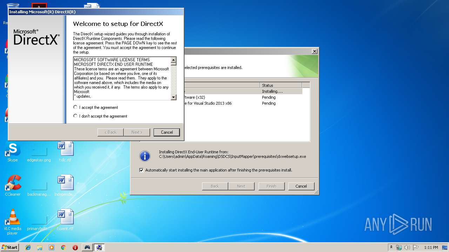Show hidden system tray icons
449x252 pixels.
pos(391,247)
